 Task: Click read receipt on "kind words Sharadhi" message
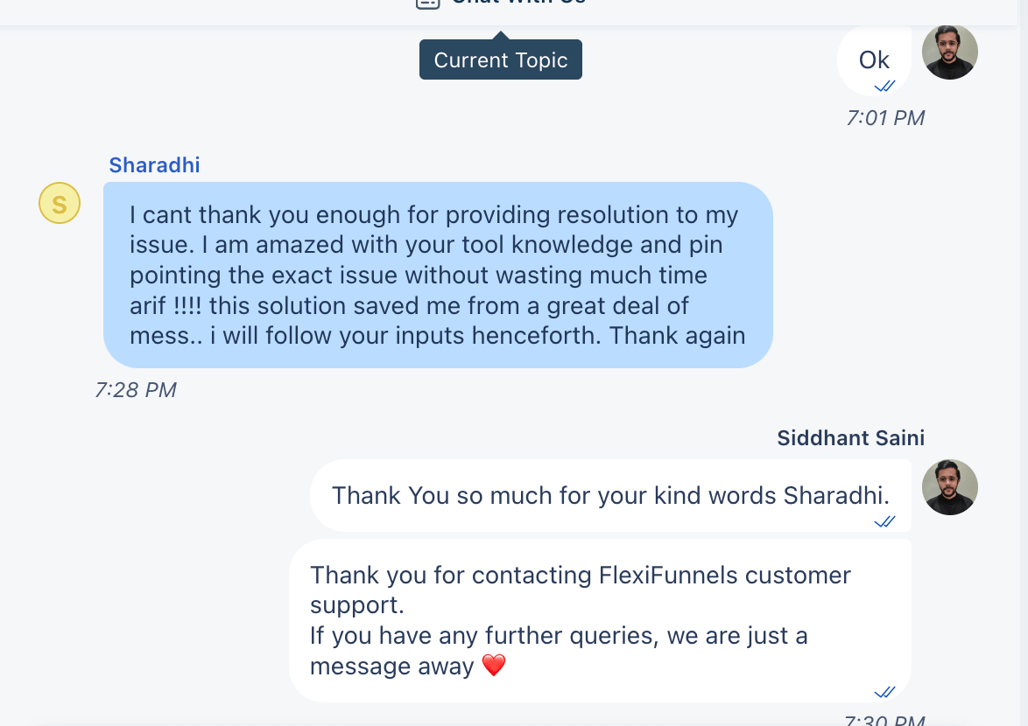click(x=885, y=521)
